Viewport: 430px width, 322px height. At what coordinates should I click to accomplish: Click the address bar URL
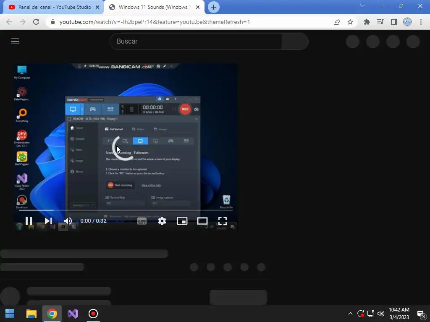pyautogui.click(x=155, y=22)
